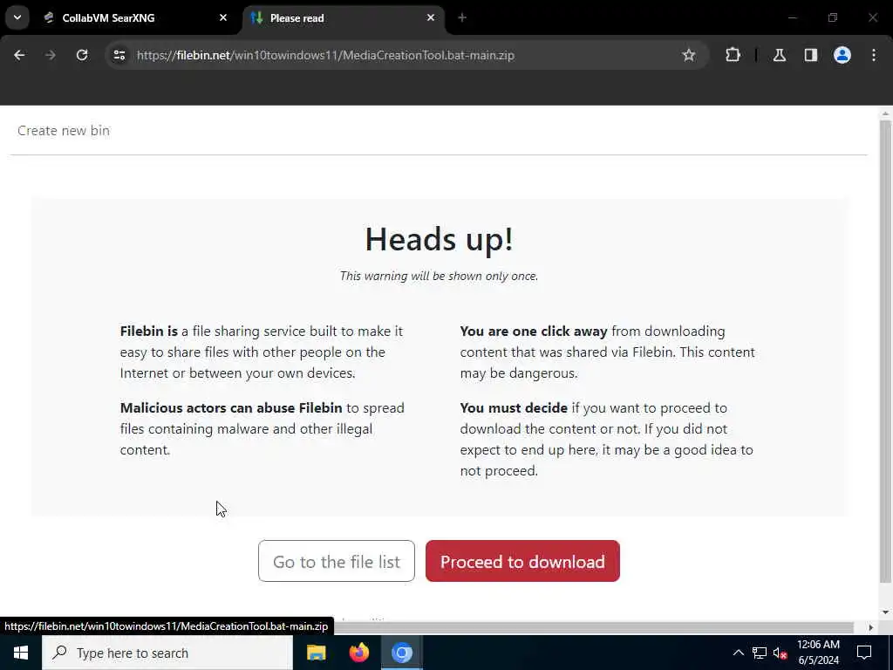
Task: View site information icon in address bar
Action: (x=119, y=55)
